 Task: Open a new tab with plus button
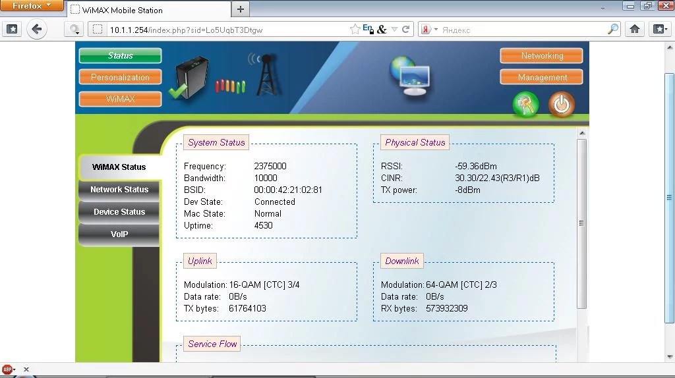(241, 9)
